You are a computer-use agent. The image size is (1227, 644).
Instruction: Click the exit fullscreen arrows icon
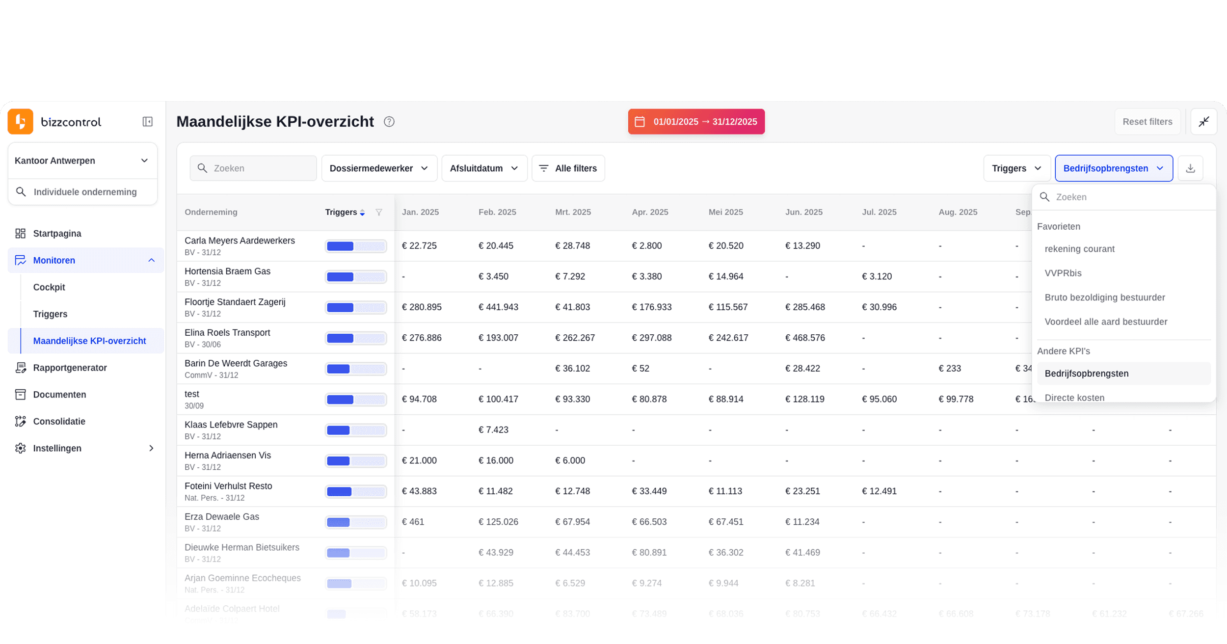point(1203,122)
